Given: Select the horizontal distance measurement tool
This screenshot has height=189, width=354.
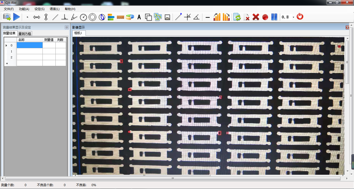Looking at the screenshot, I should tap(37, 17).
